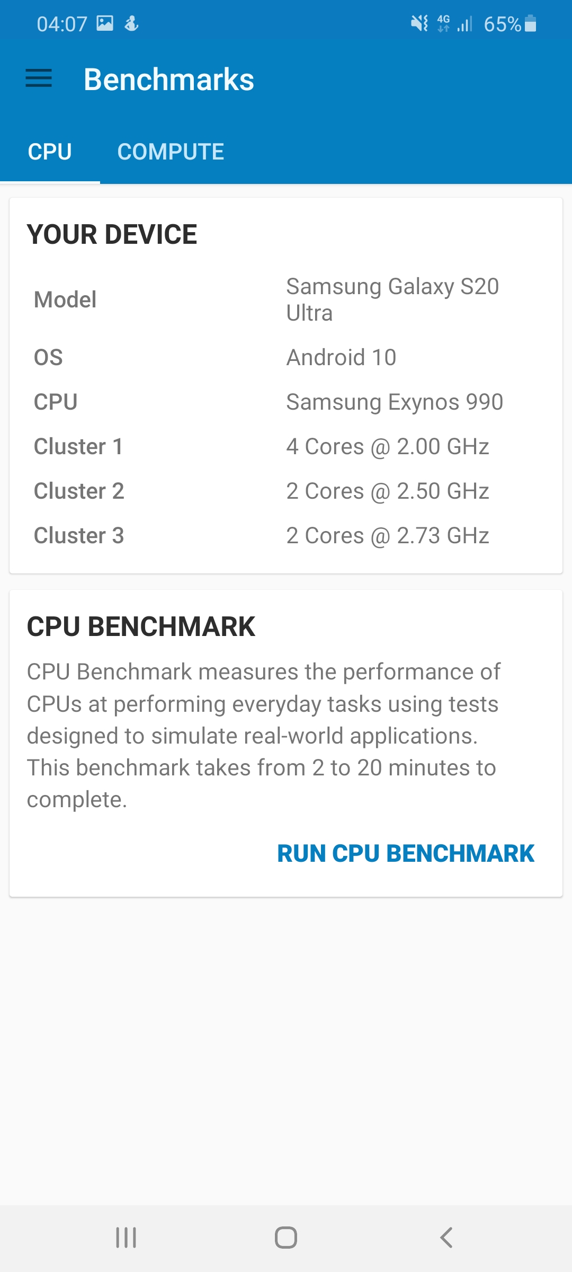Tap the Android 10 OS value
The width and height of the screenshot is (572, 1272).
pos(341,357)
